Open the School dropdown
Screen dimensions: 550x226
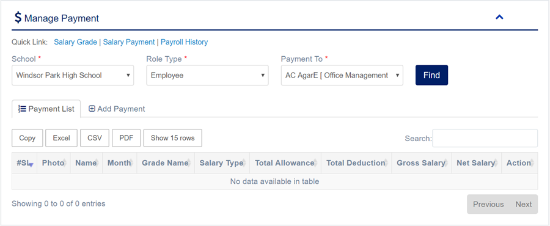pyautogui.click(x=73, y=75)
